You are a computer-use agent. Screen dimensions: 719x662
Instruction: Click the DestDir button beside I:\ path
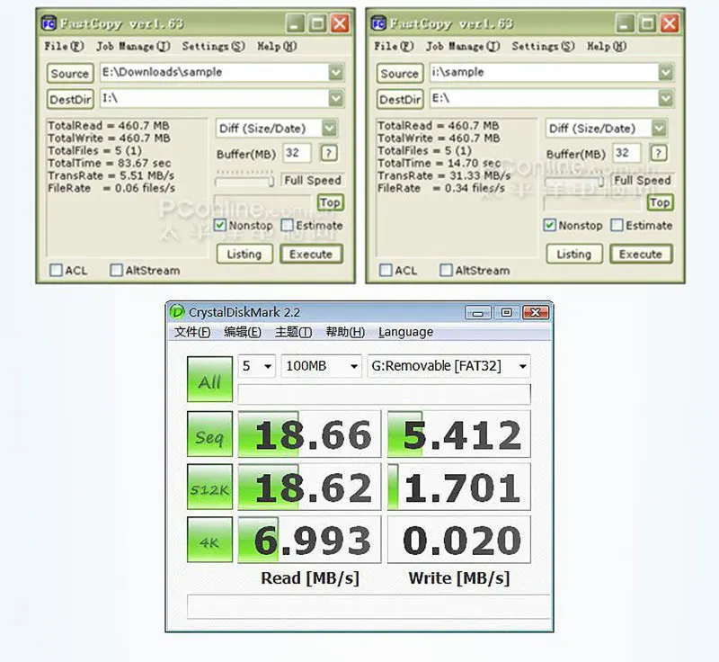[70, 99]
